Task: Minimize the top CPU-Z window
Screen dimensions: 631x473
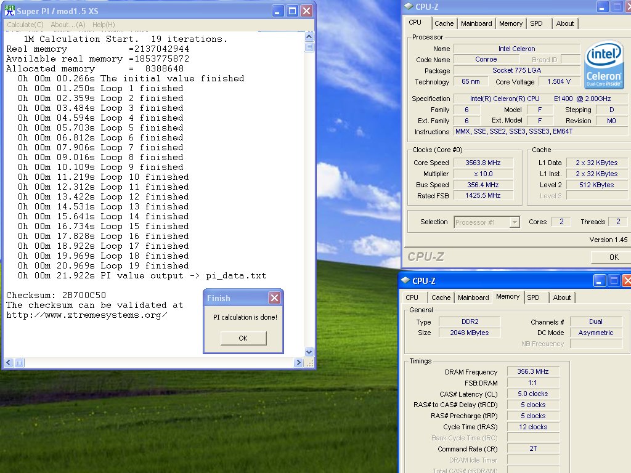Action: pyautogui.click(x=603, y=7)
